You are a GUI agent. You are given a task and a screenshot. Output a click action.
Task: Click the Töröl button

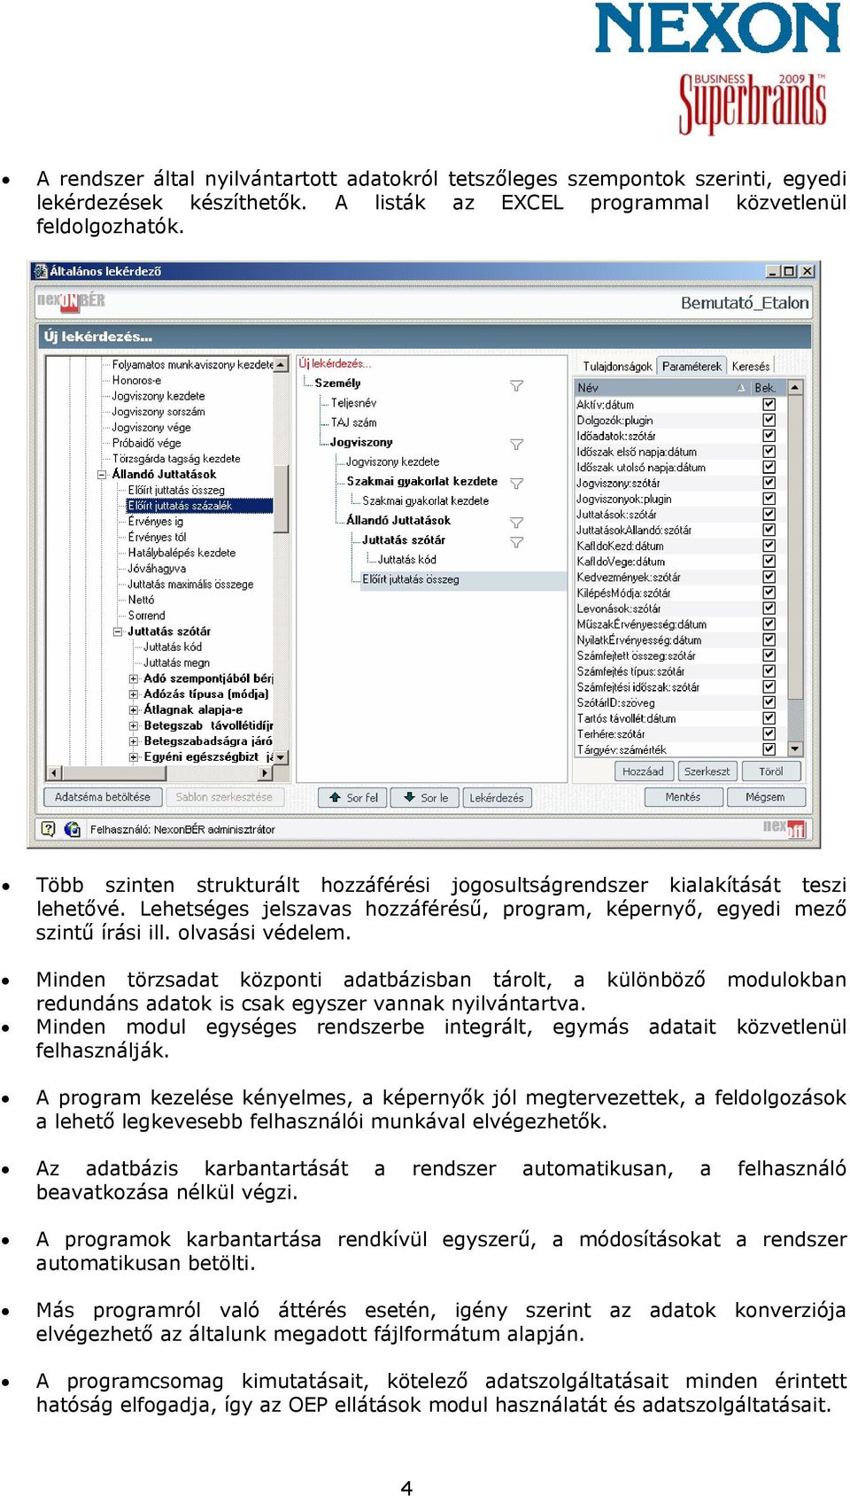[x=770, y=771]
